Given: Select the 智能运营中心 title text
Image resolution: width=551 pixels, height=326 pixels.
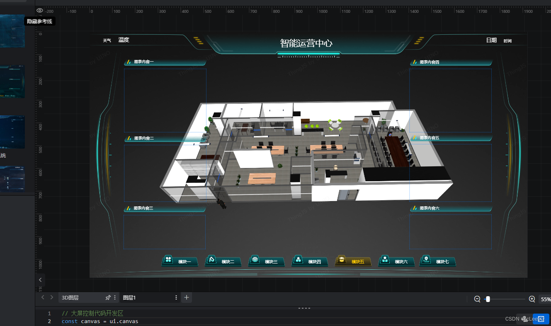Looking at the screenshot, I should (x=306, y=43).
